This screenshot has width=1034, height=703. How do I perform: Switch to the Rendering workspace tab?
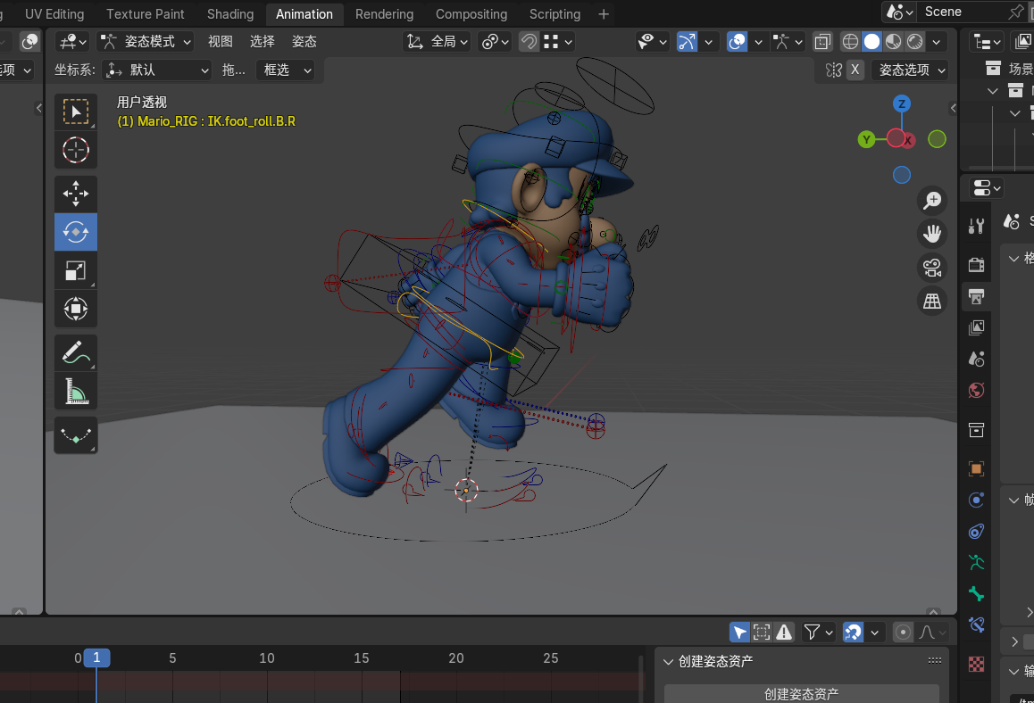tap(385, 14)
